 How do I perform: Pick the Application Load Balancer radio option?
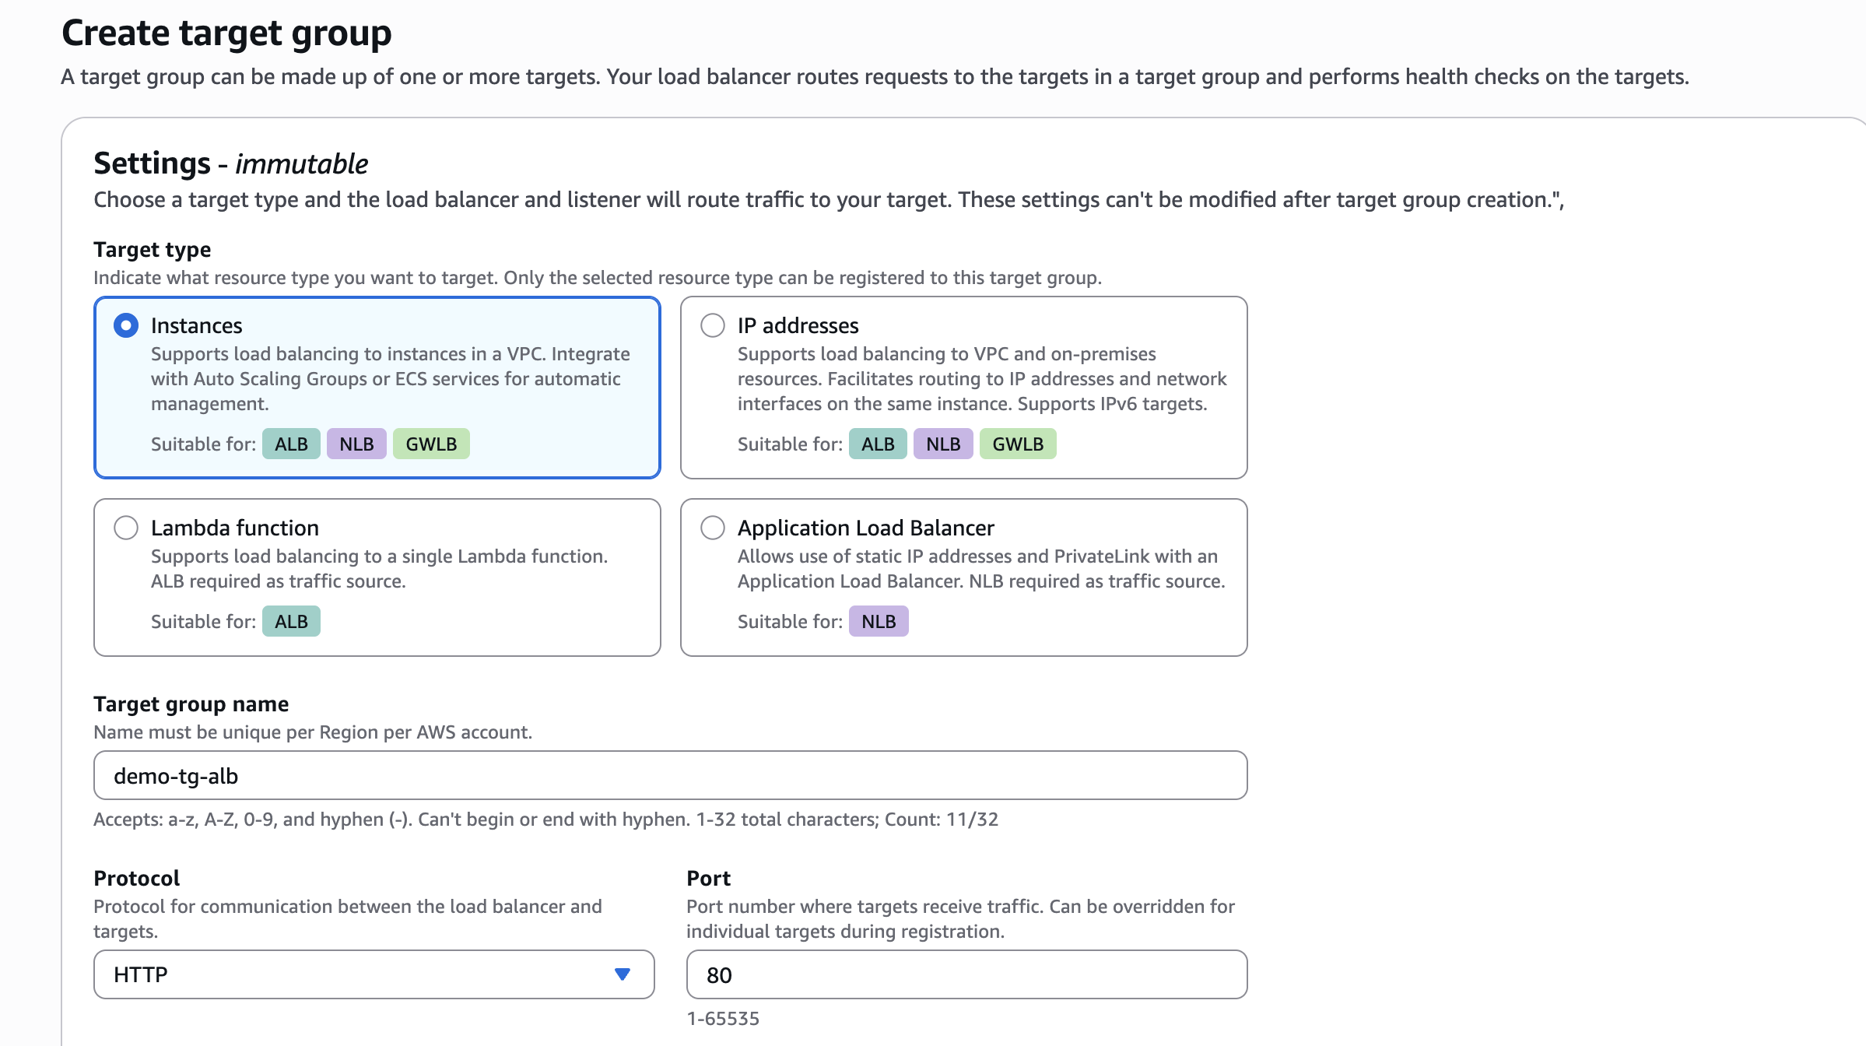713,528
